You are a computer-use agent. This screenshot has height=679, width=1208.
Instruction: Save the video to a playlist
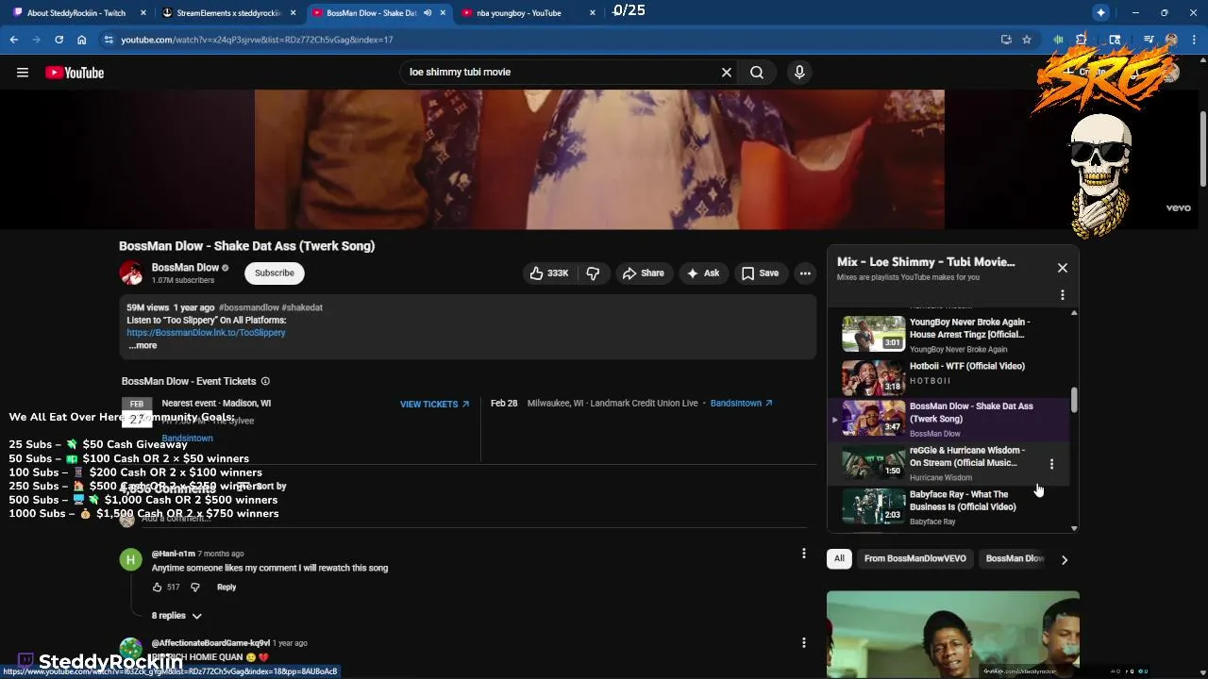point(761,273)
